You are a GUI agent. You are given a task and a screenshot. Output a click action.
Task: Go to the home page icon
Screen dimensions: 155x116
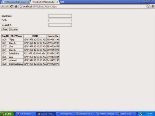[x=16, y=6]
